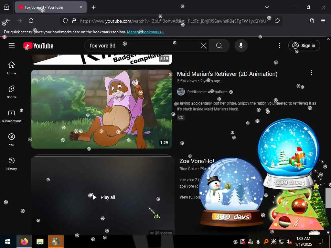This screenshot has width=331, height=248.
Task: Click View full playlist link
Action: click(x=189, y=197)
